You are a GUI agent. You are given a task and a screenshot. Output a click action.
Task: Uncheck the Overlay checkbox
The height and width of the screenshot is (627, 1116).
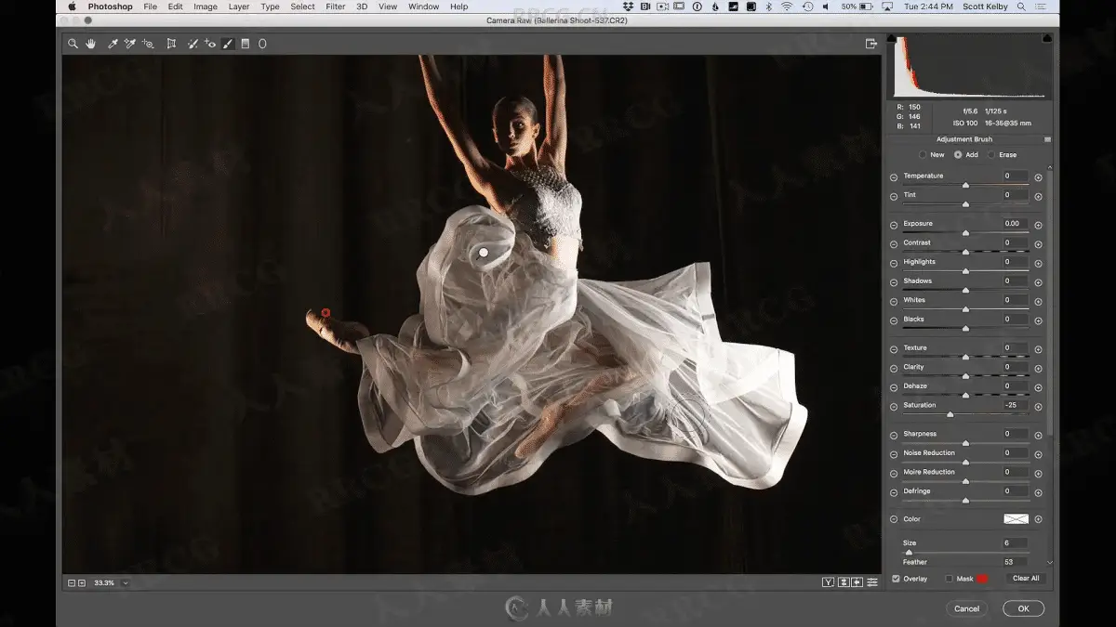pyautogui.click(x=897, y=579)
